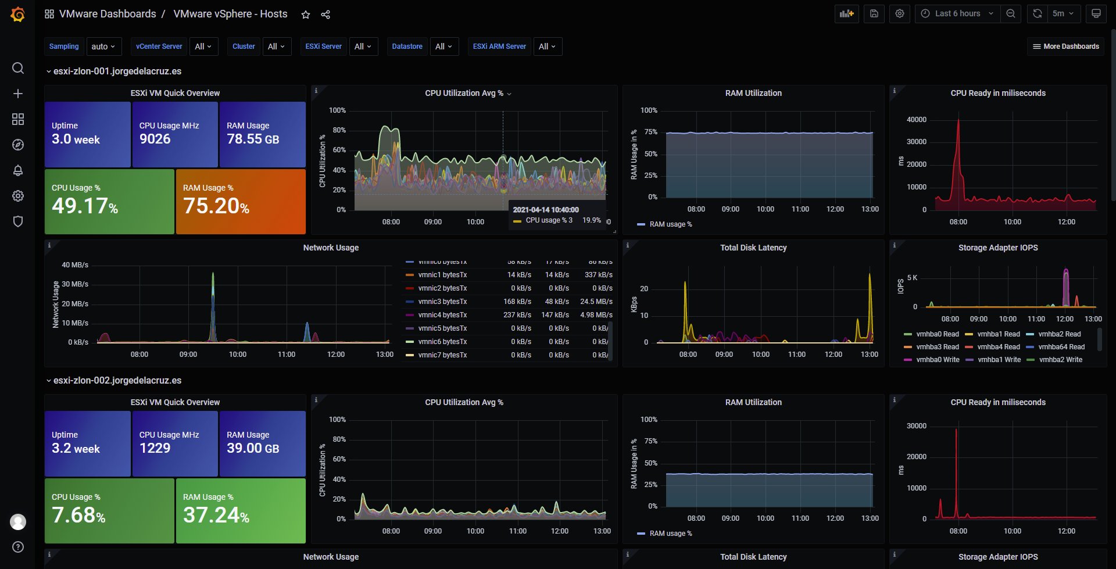Collapse the esxi-zlon-002.jorgedelacruz.es row
The image size is (1116, 569).
coord(114,381)
